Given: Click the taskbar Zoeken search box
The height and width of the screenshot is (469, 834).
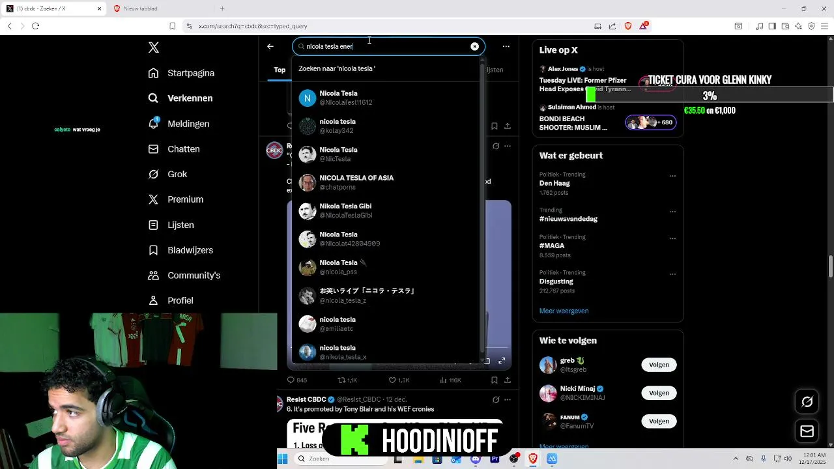Looking at the screenshot, I should coord(341,459).
